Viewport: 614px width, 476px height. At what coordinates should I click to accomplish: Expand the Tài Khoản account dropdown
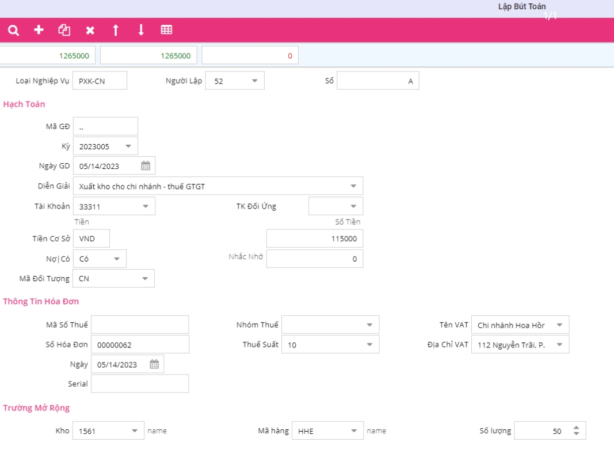[x=145, y=206]
